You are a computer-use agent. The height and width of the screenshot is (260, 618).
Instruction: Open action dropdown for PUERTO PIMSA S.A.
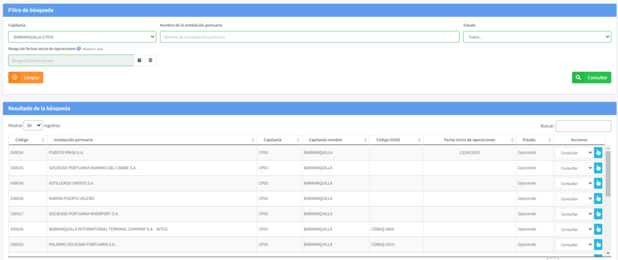click(575, 152)
